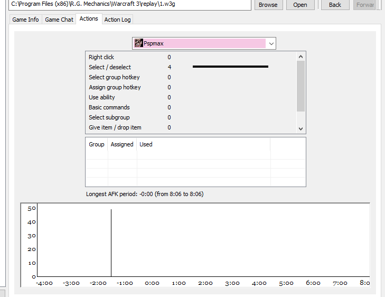This screenshot has height=297, width=385.
Task: Click the -4:00 label on timeline axis
Action: point(44,283)
